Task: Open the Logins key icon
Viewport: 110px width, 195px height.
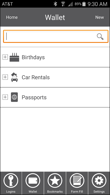Action: [x=11, y=181]
